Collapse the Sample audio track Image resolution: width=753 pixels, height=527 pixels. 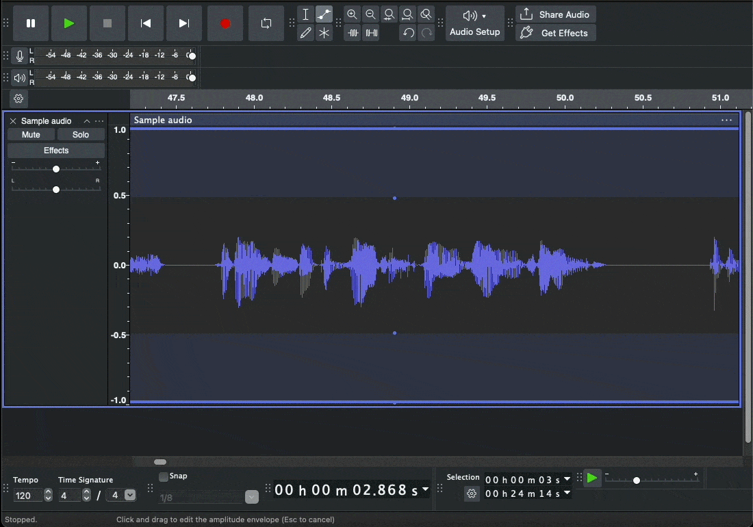[87, 121]
